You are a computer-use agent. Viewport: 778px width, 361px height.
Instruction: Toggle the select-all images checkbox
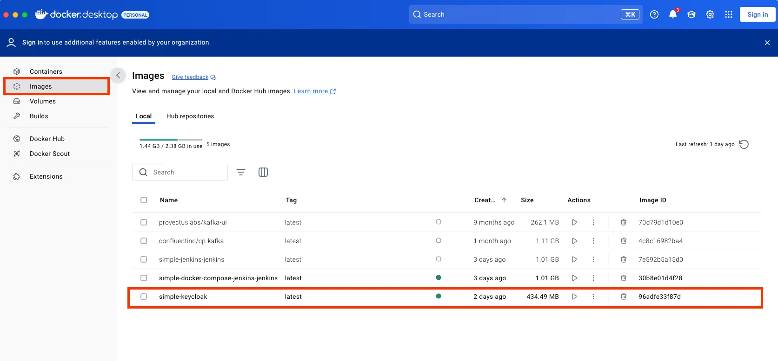[144, 200]
